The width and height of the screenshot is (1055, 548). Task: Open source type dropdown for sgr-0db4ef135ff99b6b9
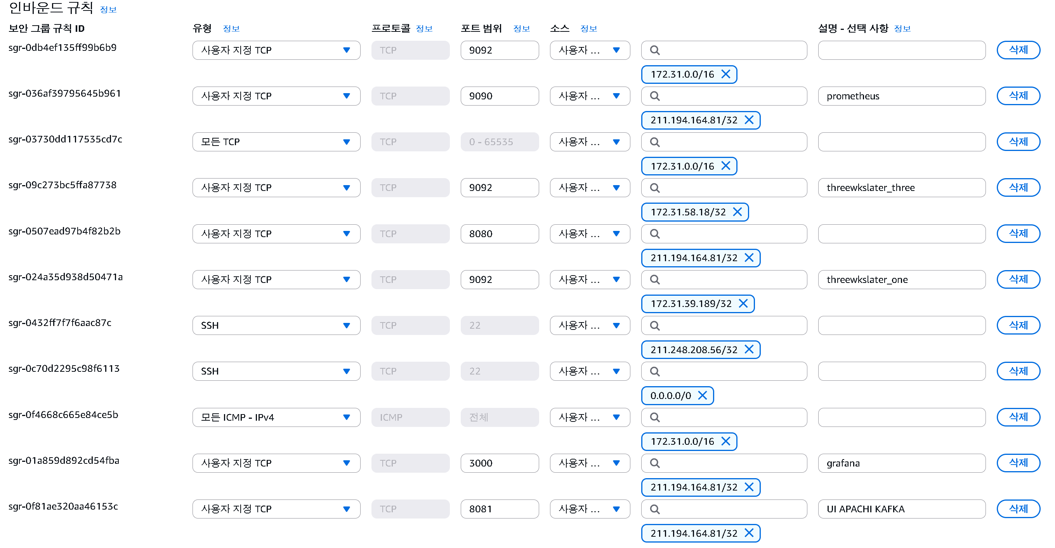pos(590,50)
